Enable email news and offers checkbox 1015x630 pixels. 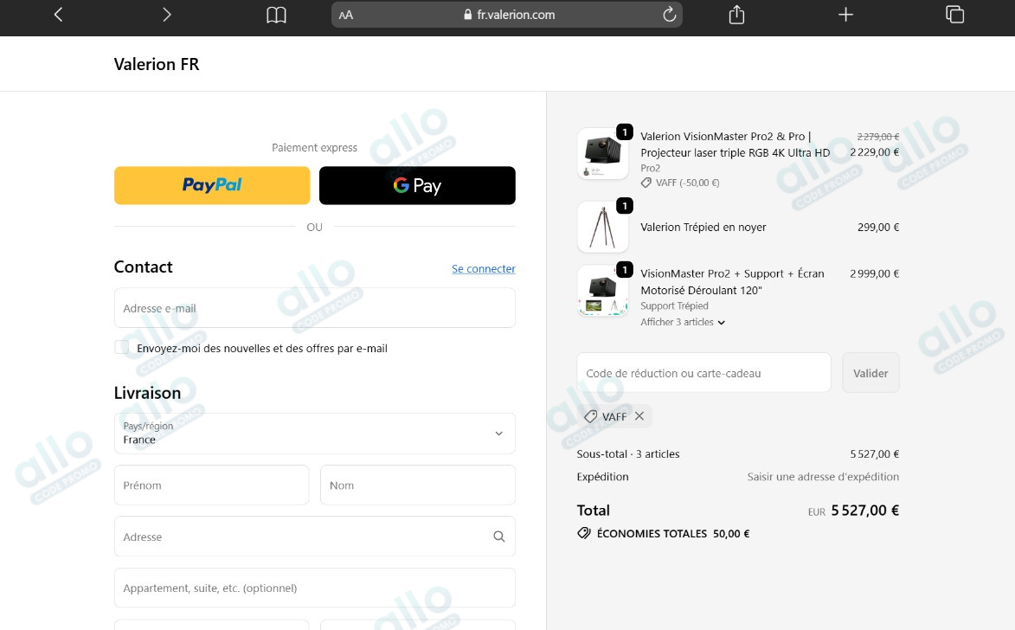click(122, 348)
